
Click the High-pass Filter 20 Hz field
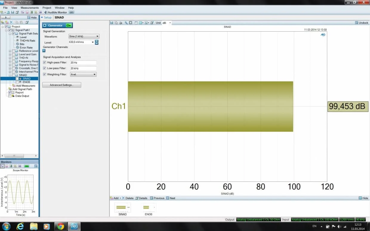(83, 63)
